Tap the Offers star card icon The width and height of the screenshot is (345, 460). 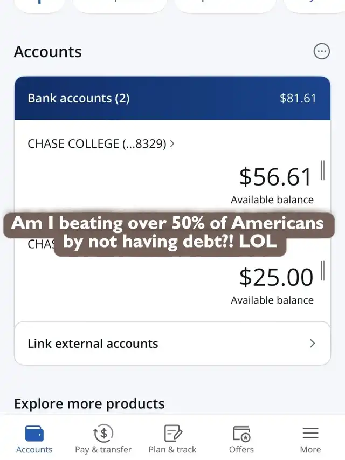(241, 433)
